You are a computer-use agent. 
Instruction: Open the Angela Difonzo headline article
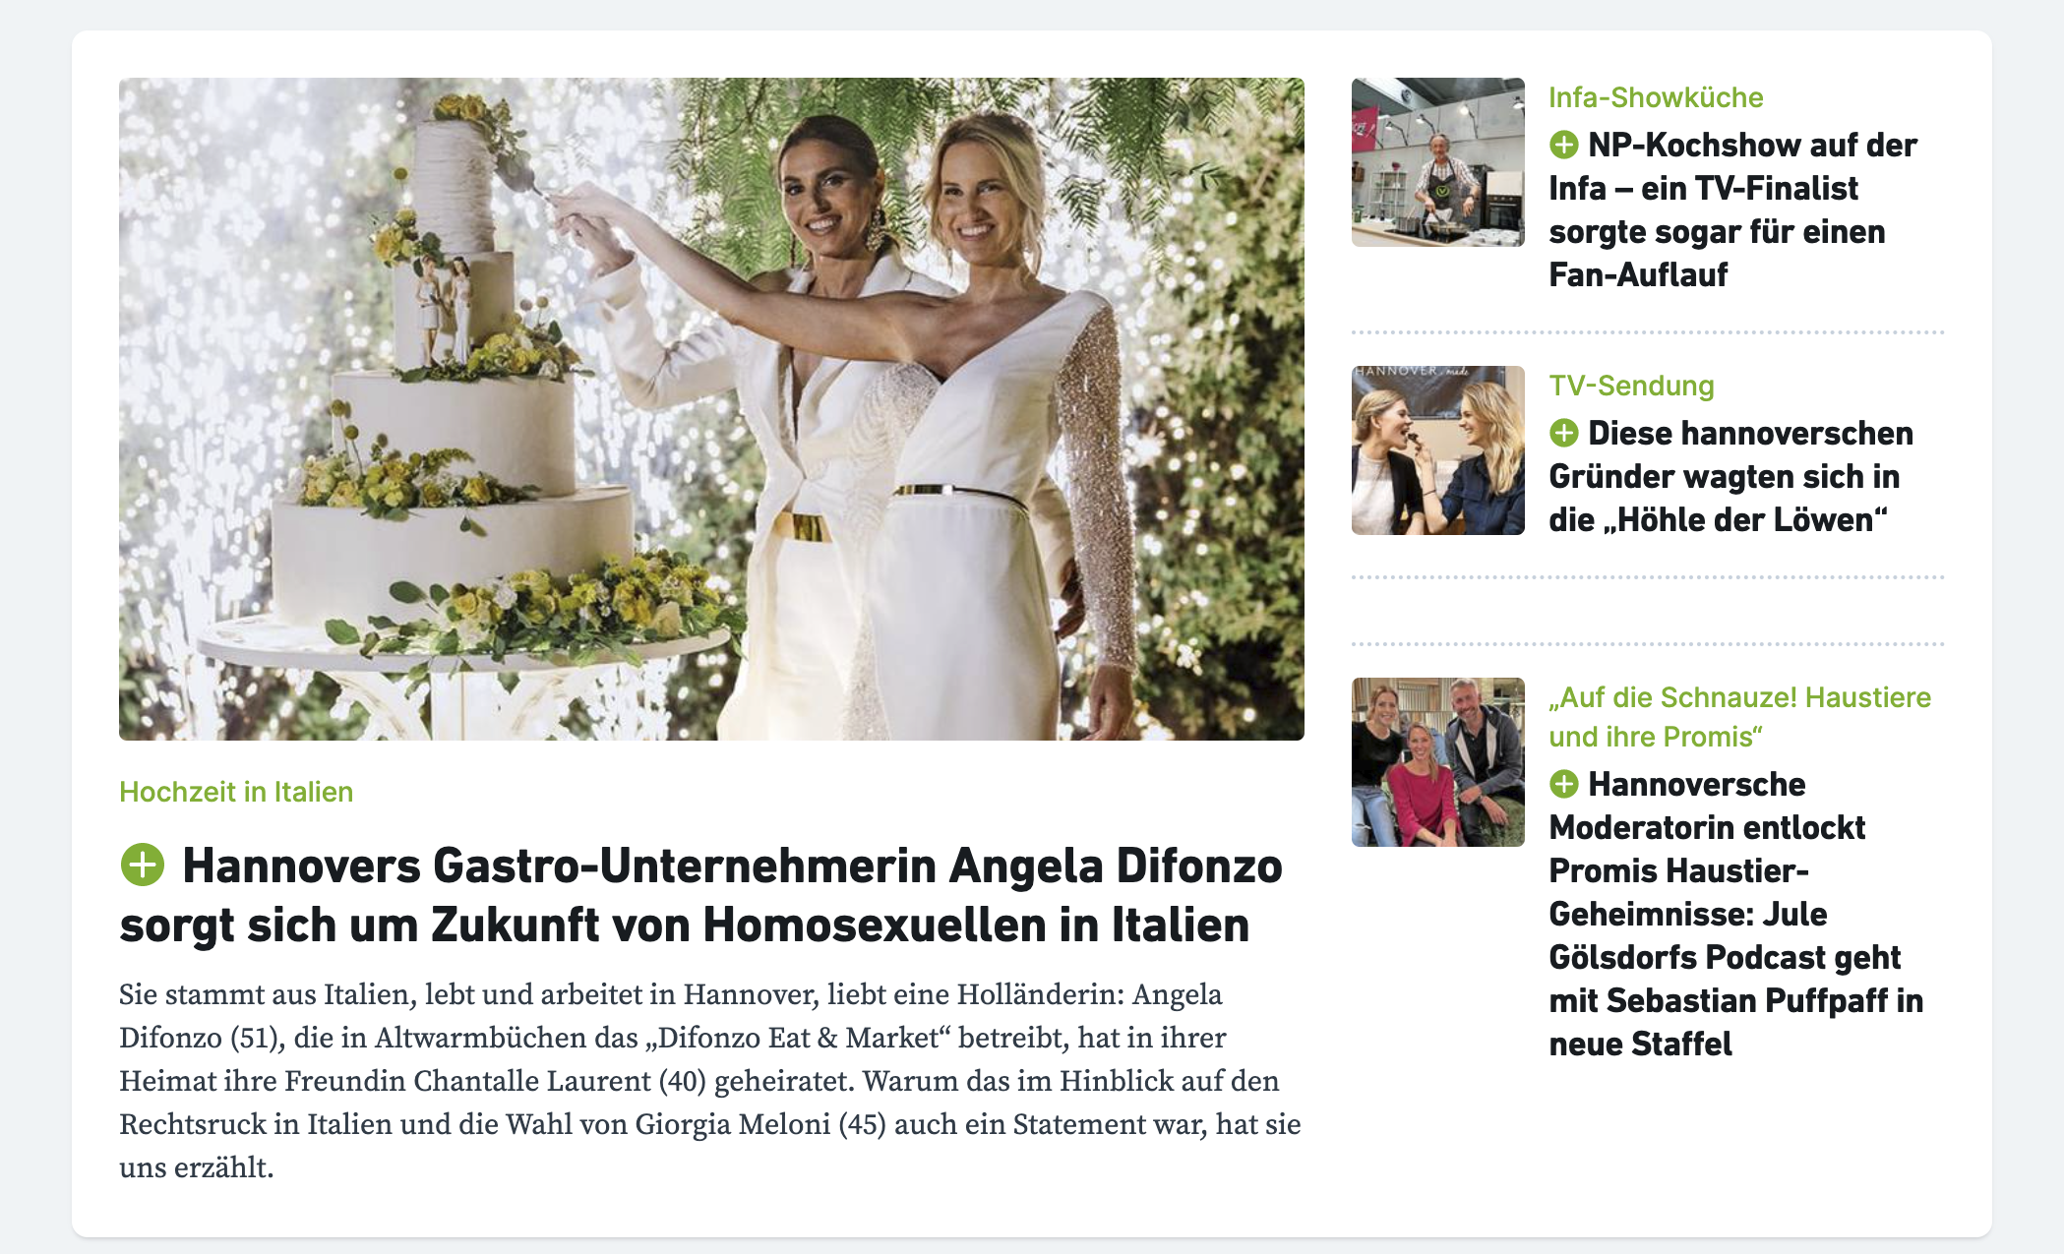point(701,895)
